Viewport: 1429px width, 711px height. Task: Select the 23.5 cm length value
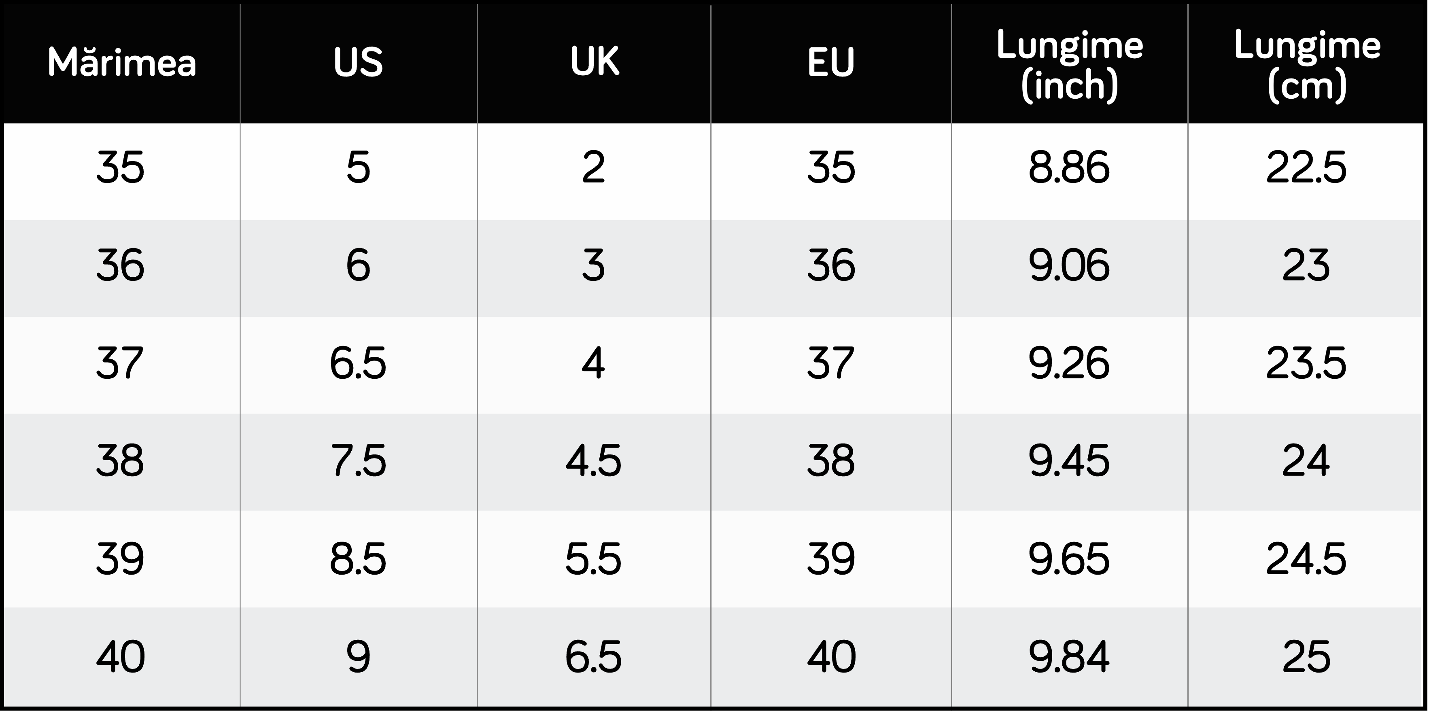[1306, 363]
